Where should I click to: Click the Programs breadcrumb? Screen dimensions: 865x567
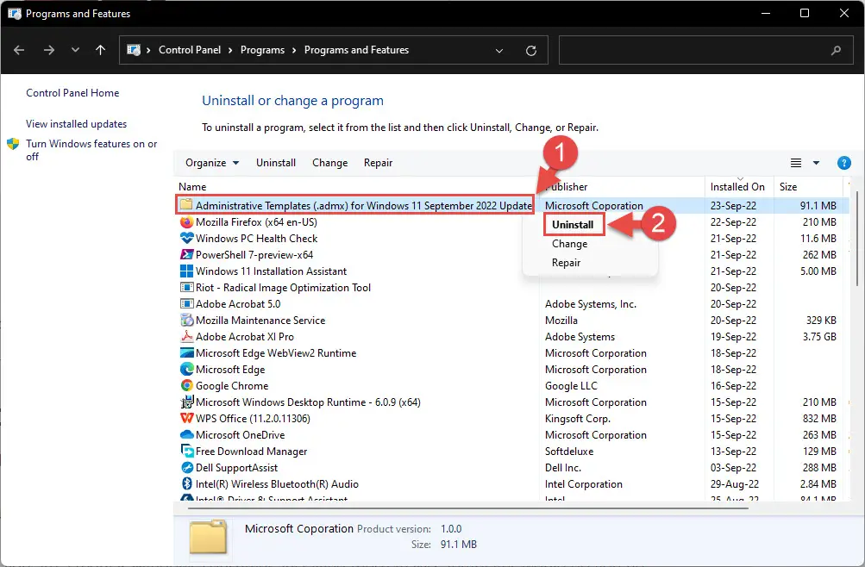click(262, 50)
